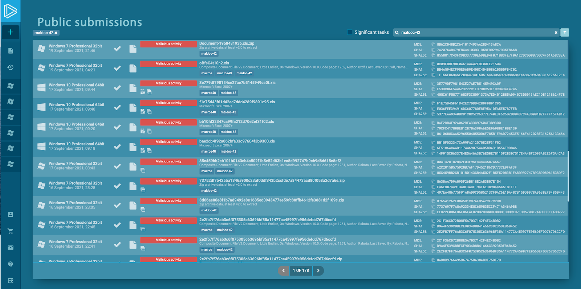Click Windows 10 logo in the 17 September 09:44 row

(x=41, y=87)
